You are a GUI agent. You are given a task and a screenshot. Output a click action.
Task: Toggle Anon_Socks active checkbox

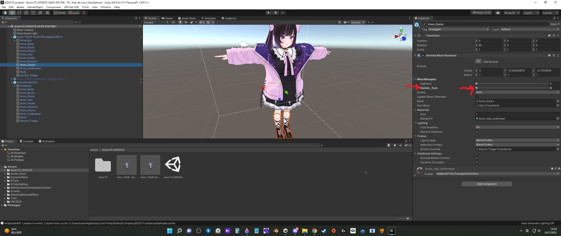[425, 24]
